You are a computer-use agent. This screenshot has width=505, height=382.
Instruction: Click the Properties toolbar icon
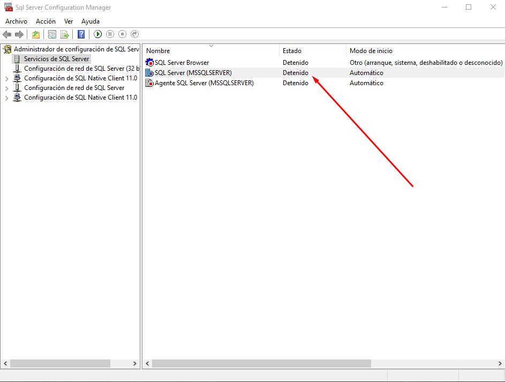point(52,34)
